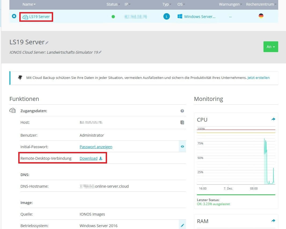This screenshot has height=229, width=286.
Task: Sort by the IP column header
Action: pyautogui.click(x=127, y=4)
